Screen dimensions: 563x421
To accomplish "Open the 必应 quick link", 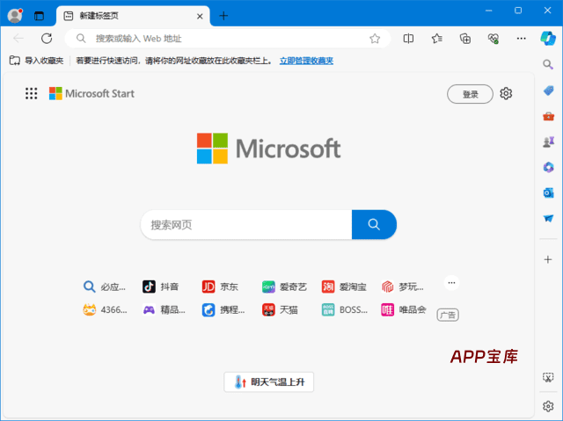I will pyautogui.click(x=104, y=287).
